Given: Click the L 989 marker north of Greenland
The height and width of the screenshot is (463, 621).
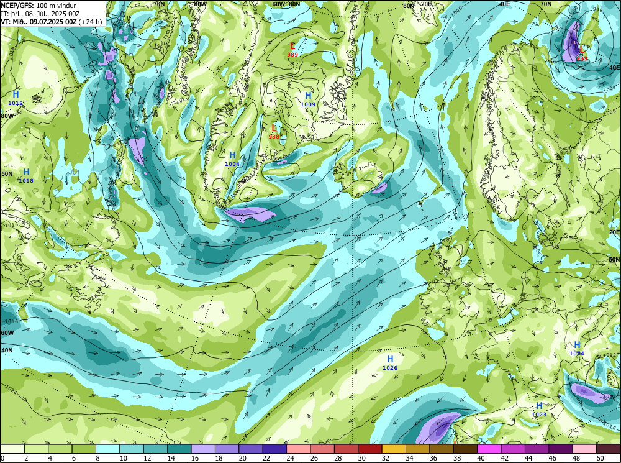Looking at the screenshot, I should pos(292,50).
